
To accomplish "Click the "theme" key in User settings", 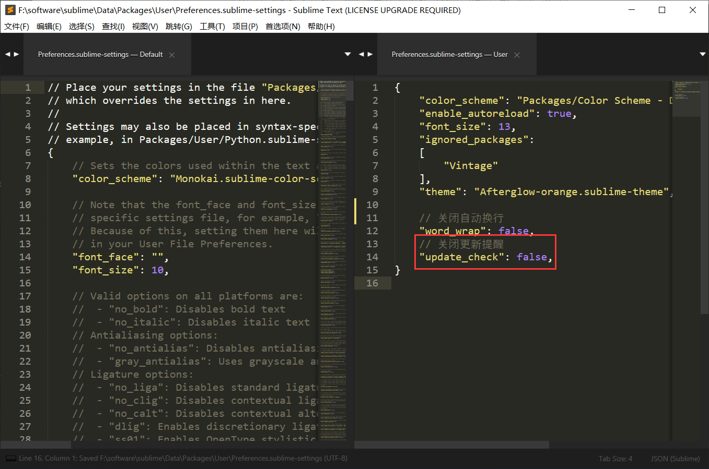I will click(440, 192).
